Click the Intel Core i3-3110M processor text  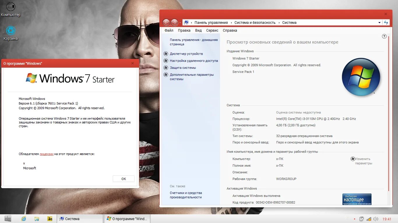pyautogui.click(x=316, y=119)
